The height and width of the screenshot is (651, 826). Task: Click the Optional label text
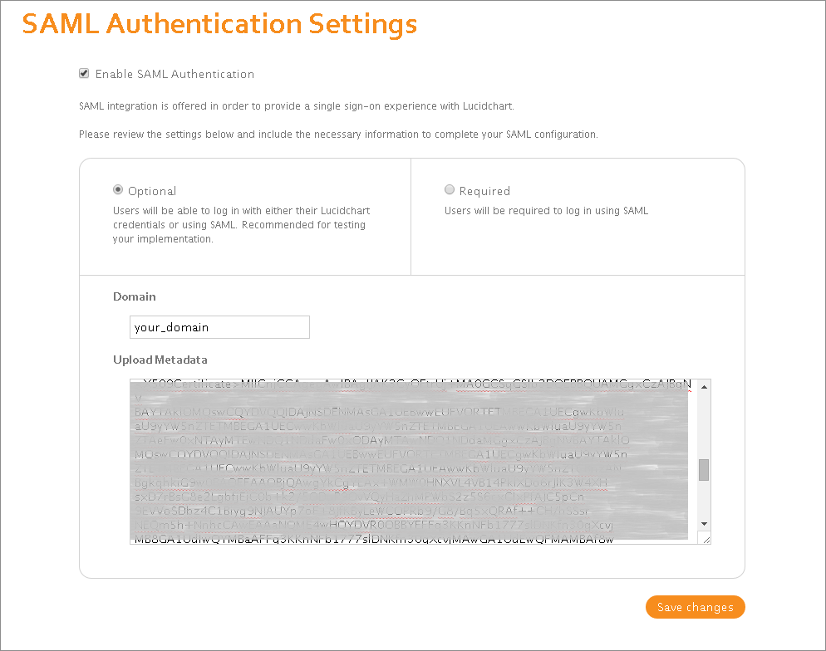tap(152, 190)
